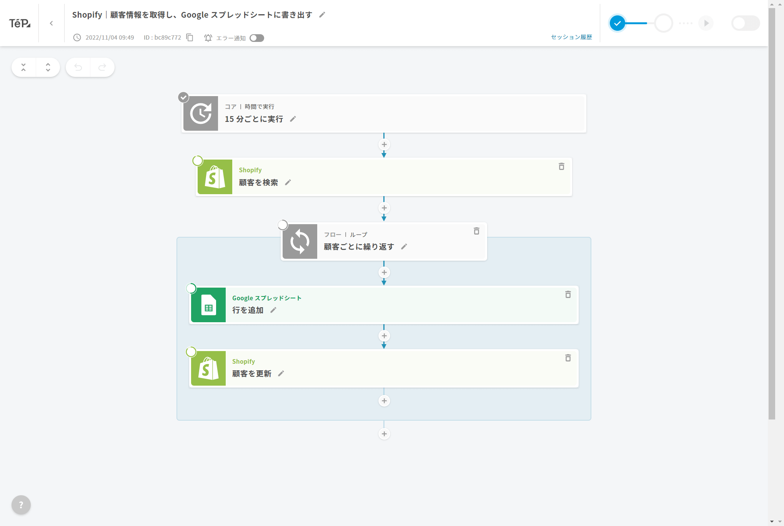Edit the flow title with pencil icon

coord(322,15)
